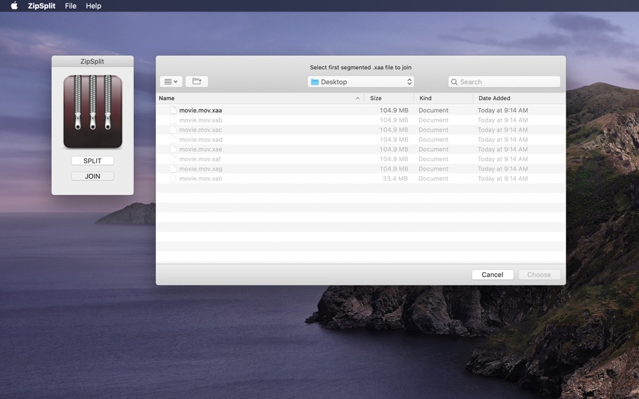Click the date added for movie.mov.xaa
This screenshot has height=399, width=639.
pos(502,110)
